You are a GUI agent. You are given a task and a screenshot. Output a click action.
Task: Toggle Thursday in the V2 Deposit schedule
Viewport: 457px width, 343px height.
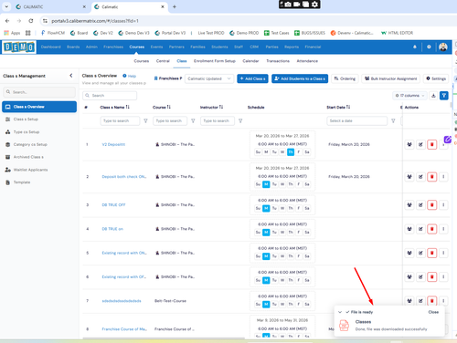coord(291,152)
